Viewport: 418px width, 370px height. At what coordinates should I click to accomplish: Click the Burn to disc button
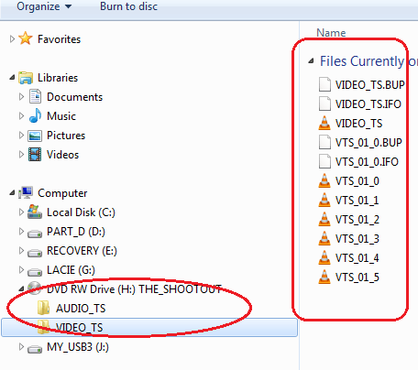point(128,6)
